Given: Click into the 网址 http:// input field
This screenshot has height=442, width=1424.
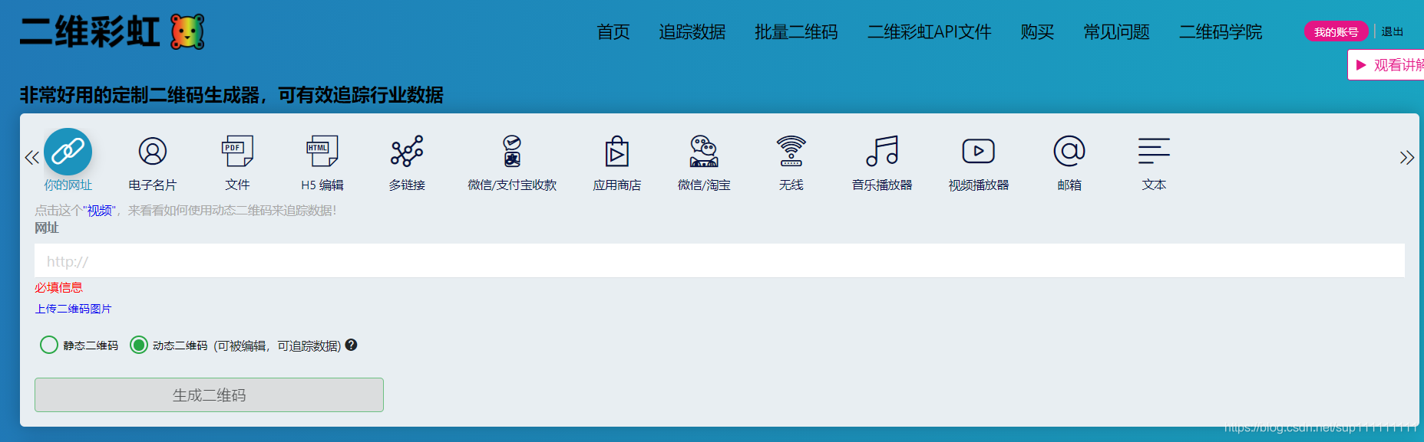Looking at the screenshot, I should (719, 261).
